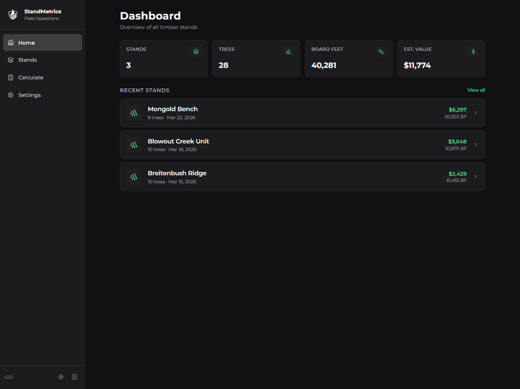Screen dimensions: 520x389
Task: Click the stacked layers icon in Stands card
Action: point(196,52)
